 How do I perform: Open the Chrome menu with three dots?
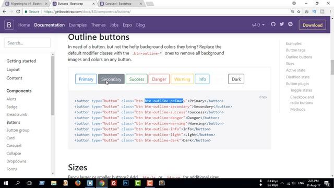(330, 11)
